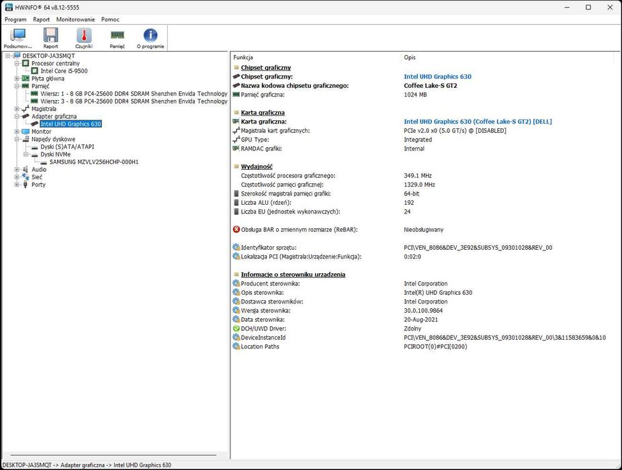Screen dimensions: 622x470
Task: Expand the Magistrala tree node
Action: point(17,109)
